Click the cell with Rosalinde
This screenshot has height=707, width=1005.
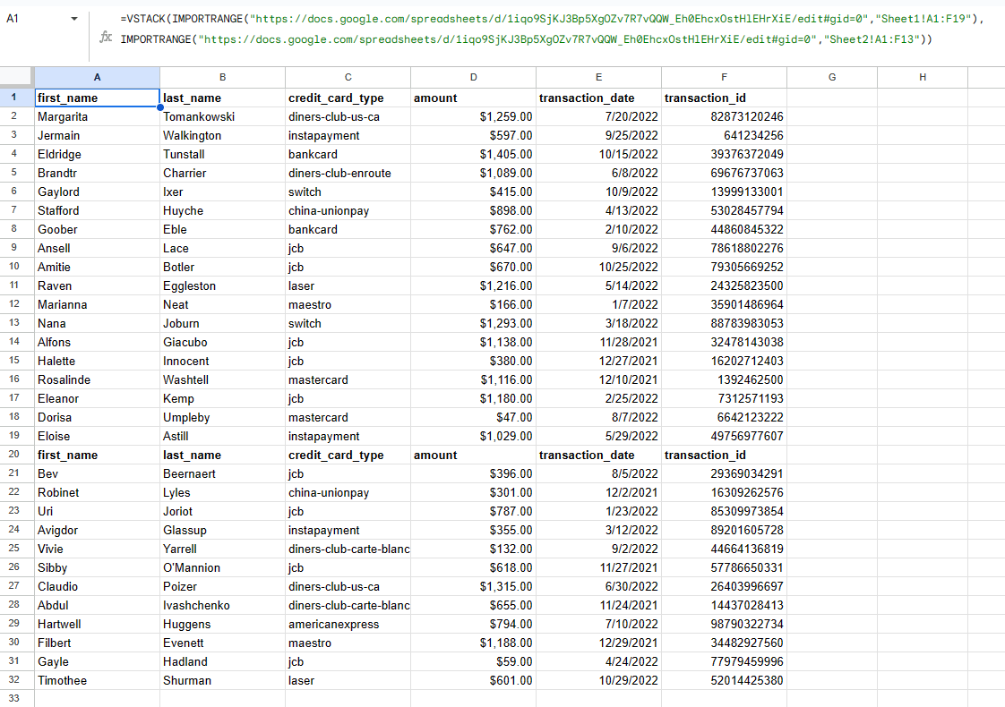[x=97, y=379]
